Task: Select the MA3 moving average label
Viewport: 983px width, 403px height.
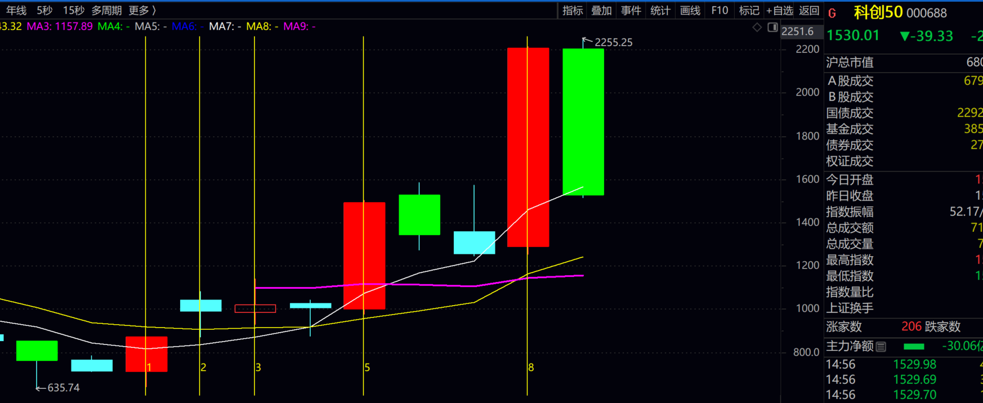Action: pyautogui.click(x=60, y=26)
